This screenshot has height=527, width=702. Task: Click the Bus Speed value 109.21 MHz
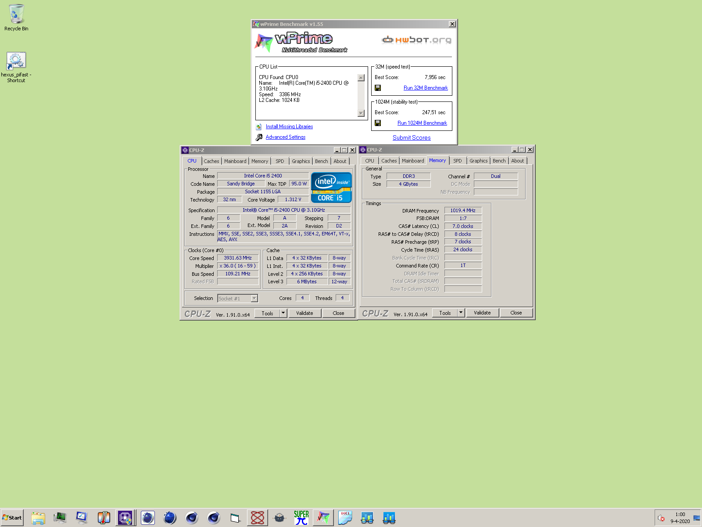click(238, 274)
